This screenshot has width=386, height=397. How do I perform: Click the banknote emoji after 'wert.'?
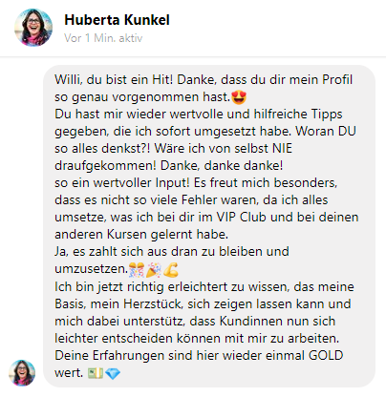[96, 373]
